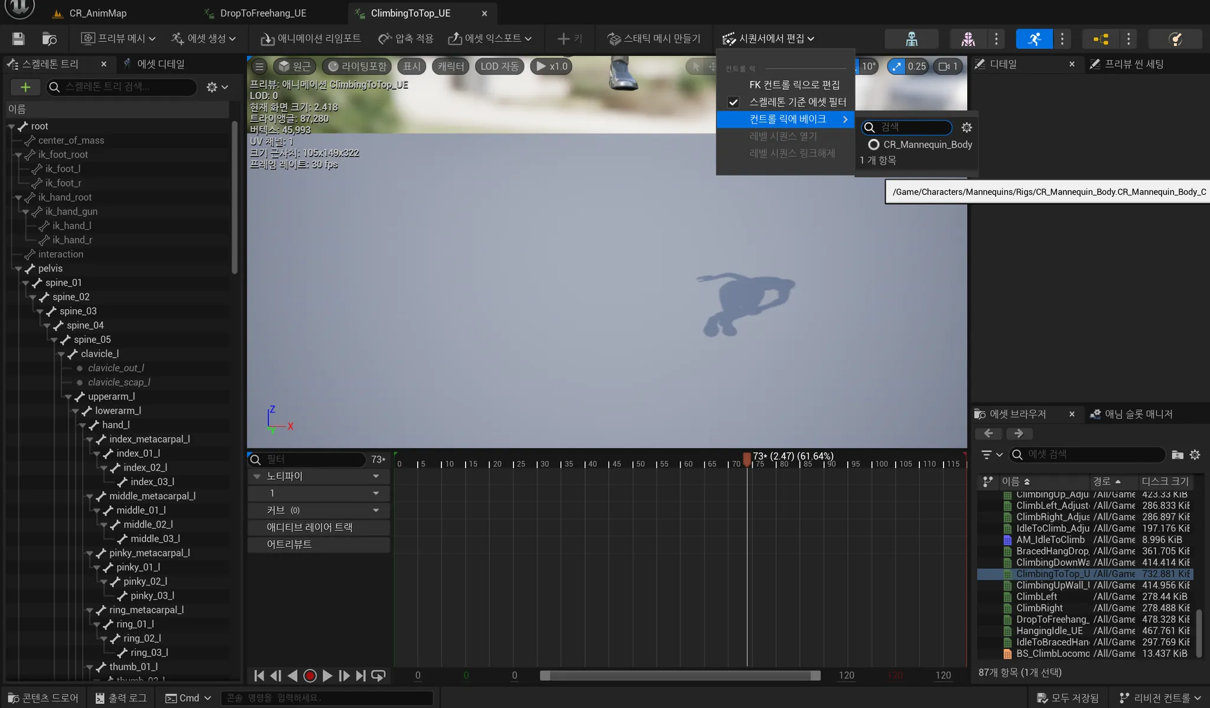Screen dimensions: 1210x708
Task: Open the Content Drawer
Action: click(x=43, y=698)
